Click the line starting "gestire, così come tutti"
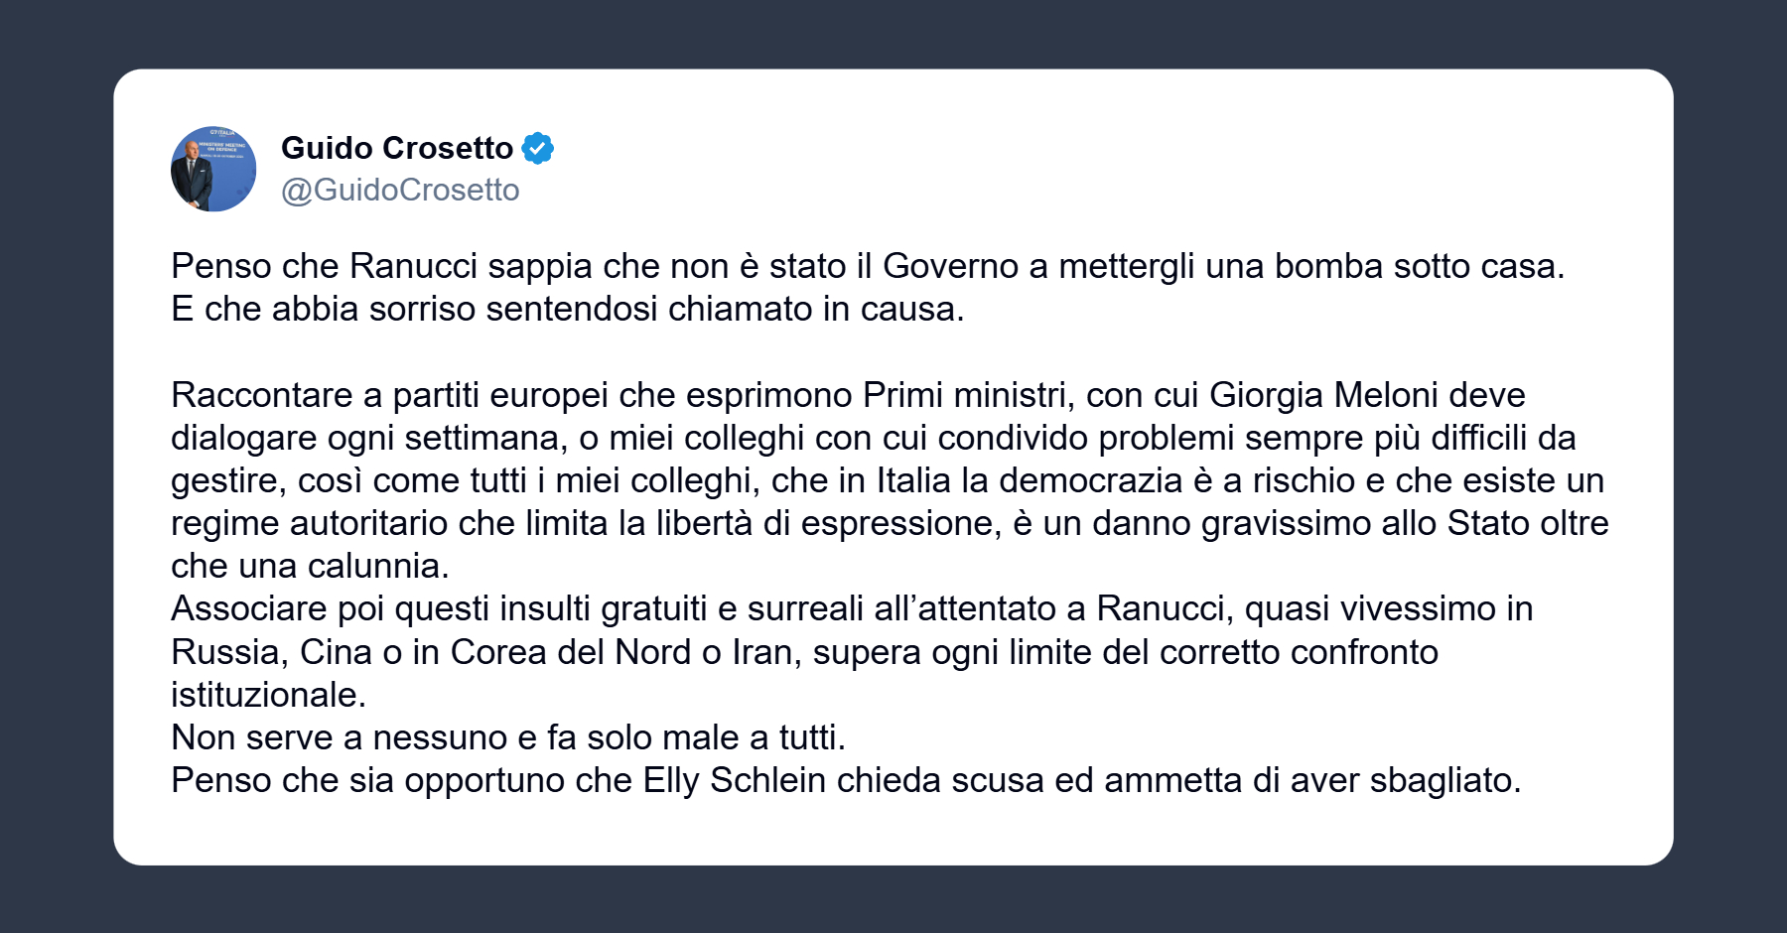The image size is (1787, 933). (x=887, y=480)
